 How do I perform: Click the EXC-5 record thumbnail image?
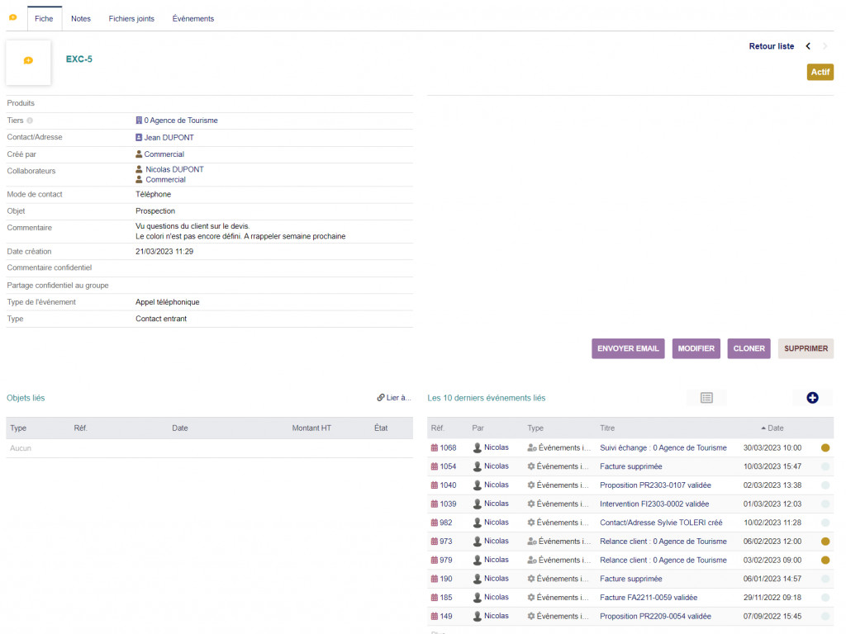(x=29, y=62)
